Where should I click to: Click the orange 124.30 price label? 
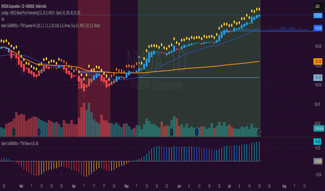pos(318,61)
